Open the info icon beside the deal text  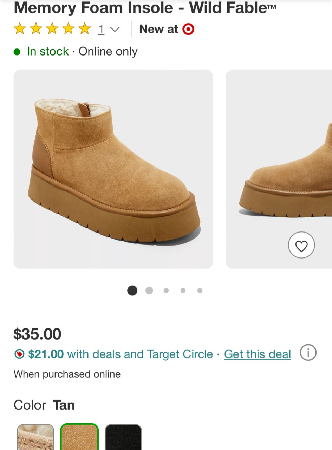[x=308, y=353]
